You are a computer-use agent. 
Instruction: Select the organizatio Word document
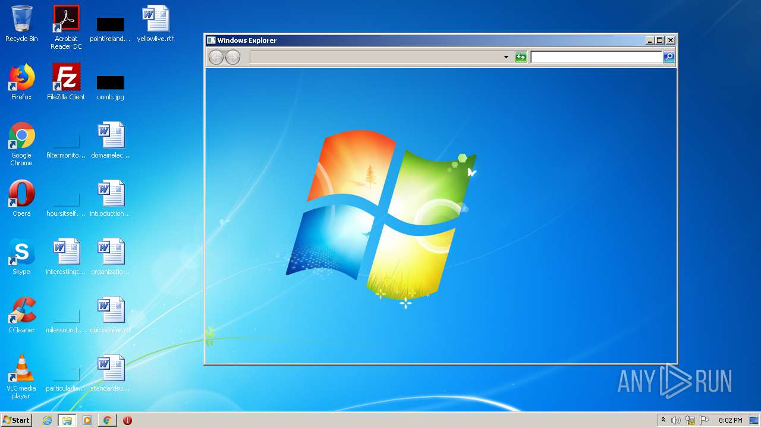tap(111, 257)
